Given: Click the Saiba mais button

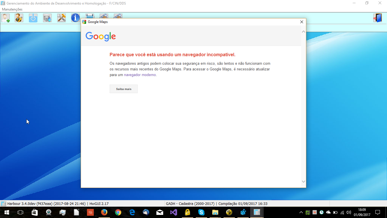Looking at the screenshot, I should pos(124,89).
